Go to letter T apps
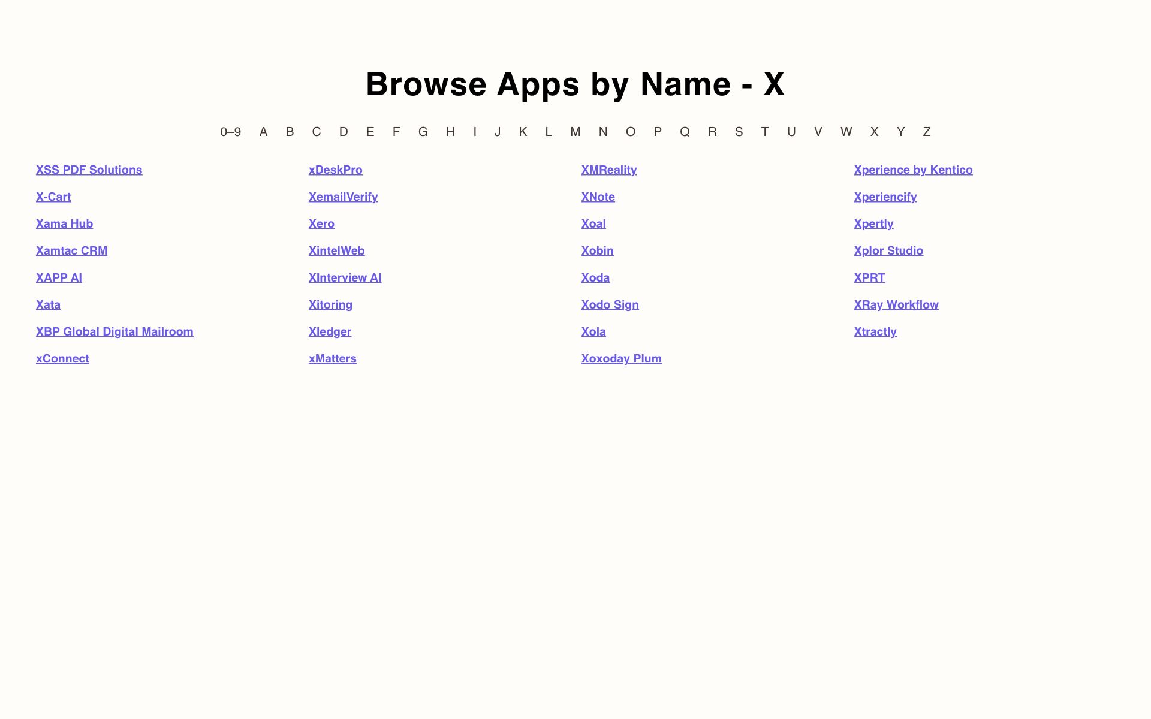The width and height of the screenshot is (1151, 719). tap(765, 132)
